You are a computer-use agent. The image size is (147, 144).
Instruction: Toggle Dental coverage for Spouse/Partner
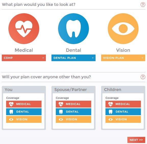coord(73,112)
